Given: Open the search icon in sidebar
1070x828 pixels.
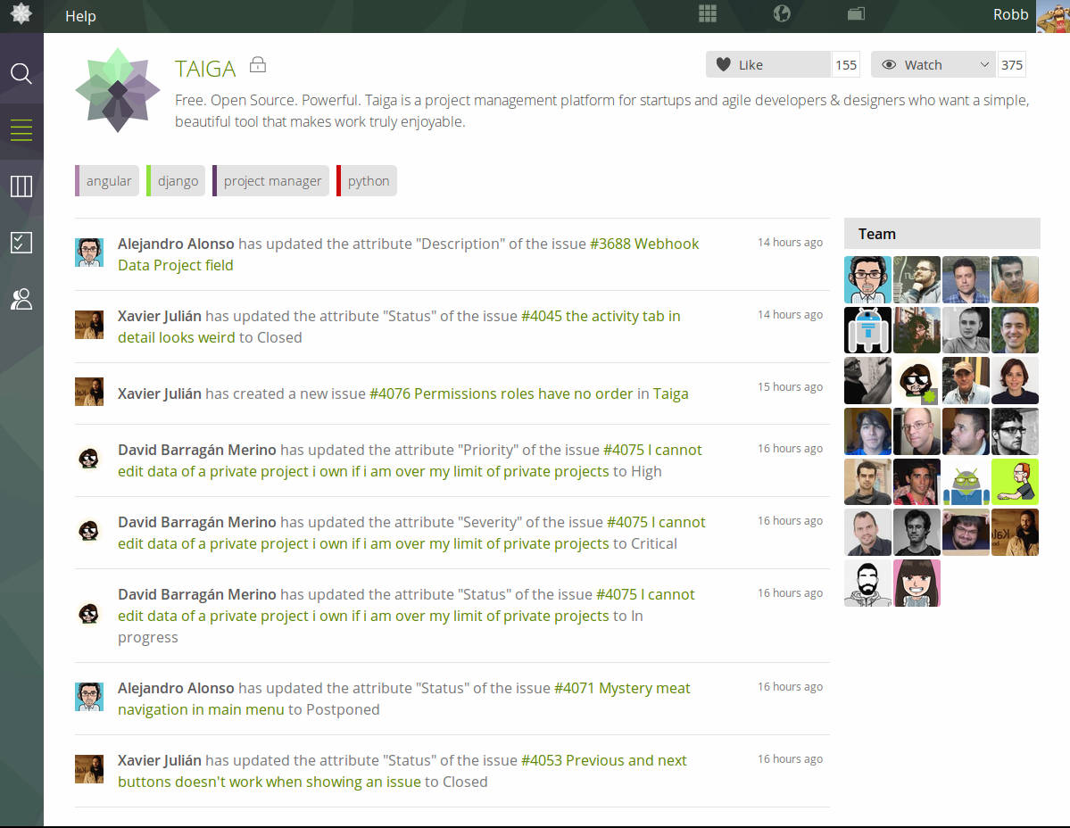Looking at the screenshot, I should tap(21, 73).
